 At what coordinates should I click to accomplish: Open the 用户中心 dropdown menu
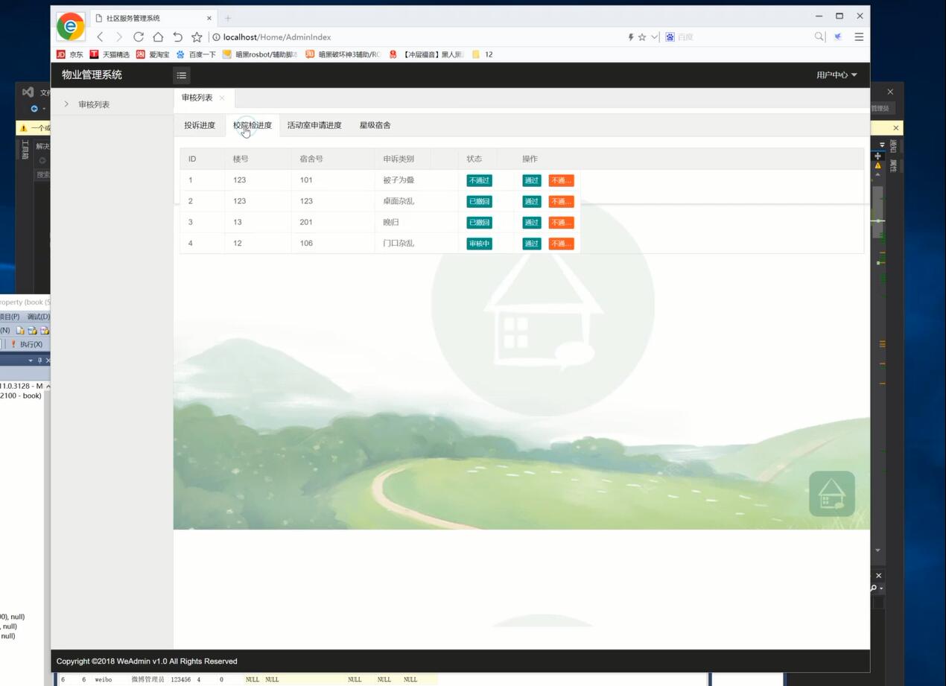click(x=837, y=75)
